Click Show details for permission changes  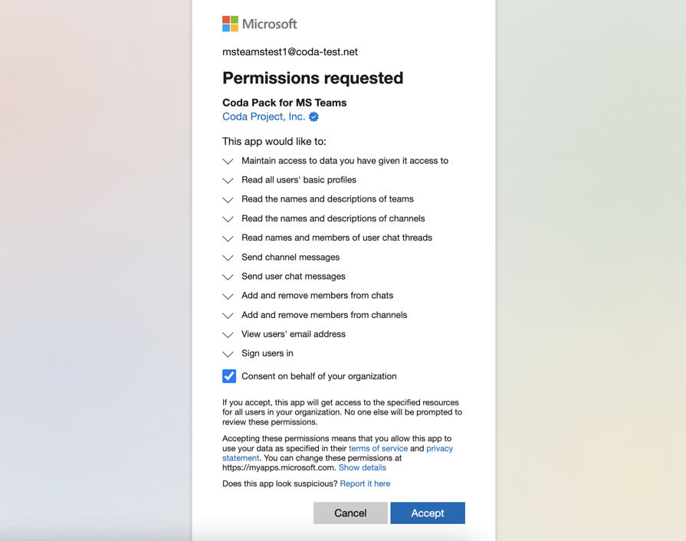coord(363,467)
